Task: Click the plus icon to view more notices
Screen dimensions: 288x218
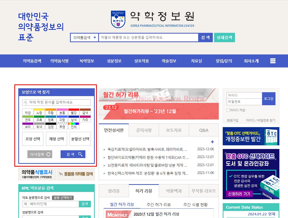Action: (212, 142)
